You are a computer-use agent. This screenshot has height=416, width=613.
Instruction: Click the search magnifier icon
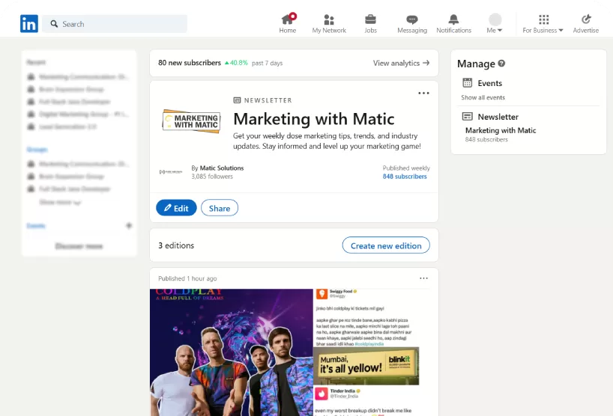54,24
